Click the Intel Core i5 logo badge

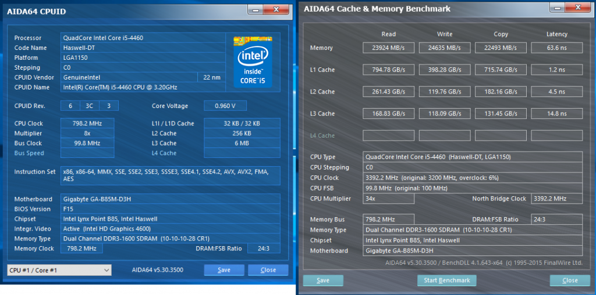pos(253,62)
